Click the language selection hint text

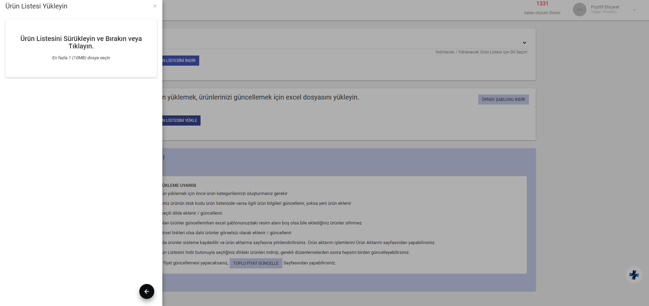481,52
